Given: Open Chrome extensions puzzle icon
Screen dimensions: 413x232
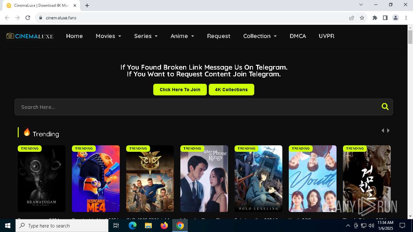Looking at the screenshot, I should 375,18.
